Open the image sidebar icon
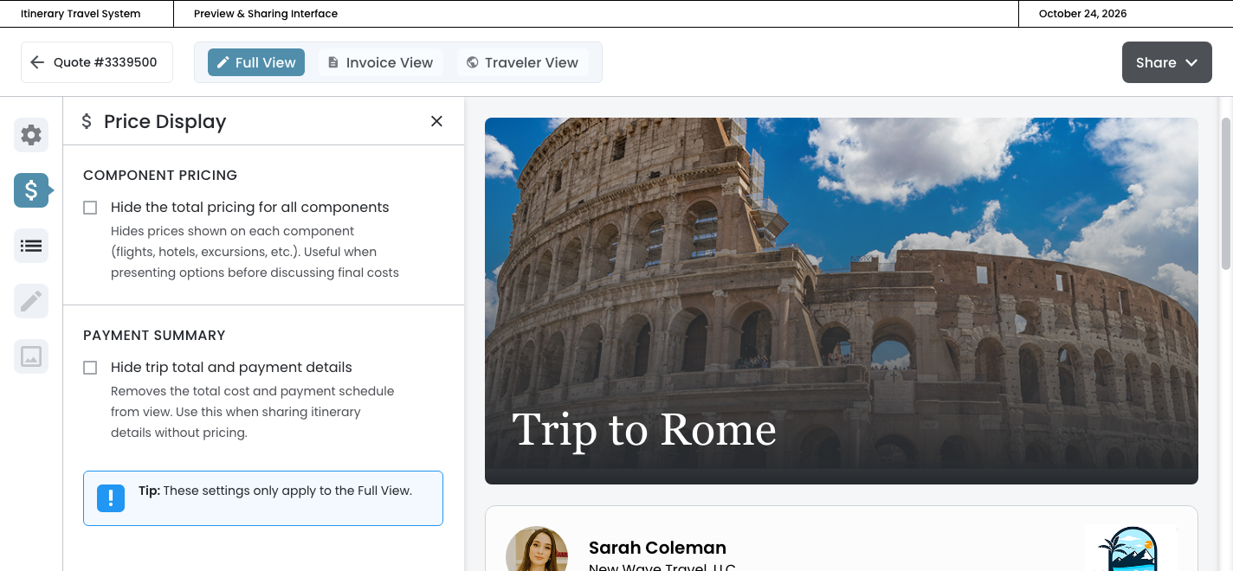The height and width of the screenshot is (571, 1233). (31, 356)
